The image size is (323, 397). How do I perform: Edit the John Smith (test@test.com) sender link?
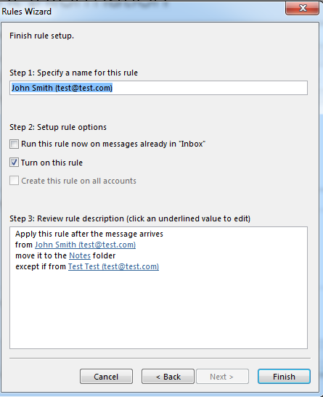[x=86, y=245]
